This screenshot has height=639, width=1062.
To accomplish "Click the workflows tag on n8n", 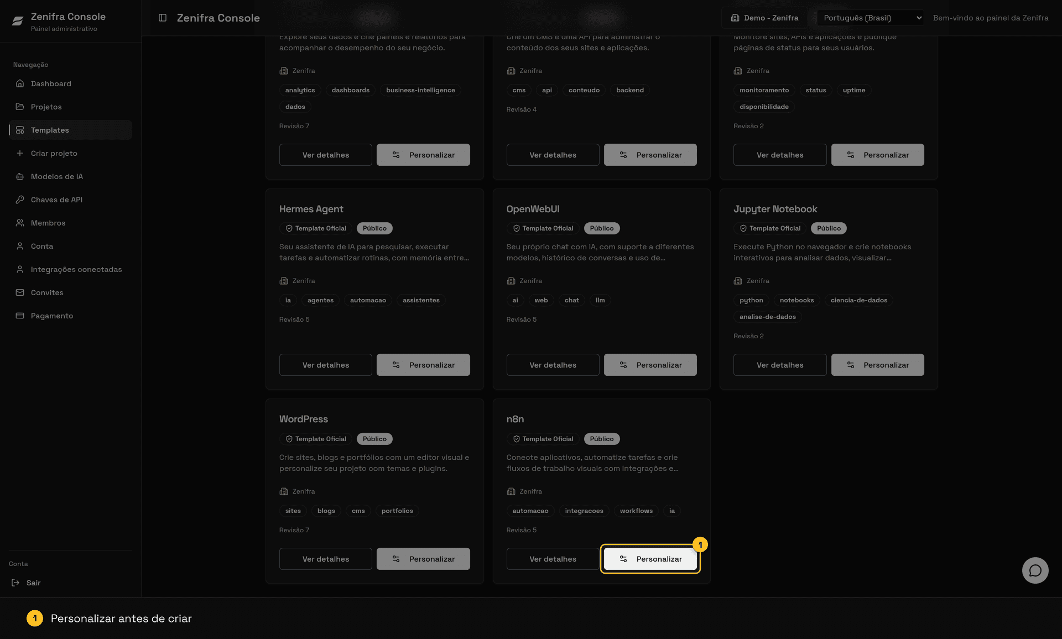I will (x=636, y=511).
